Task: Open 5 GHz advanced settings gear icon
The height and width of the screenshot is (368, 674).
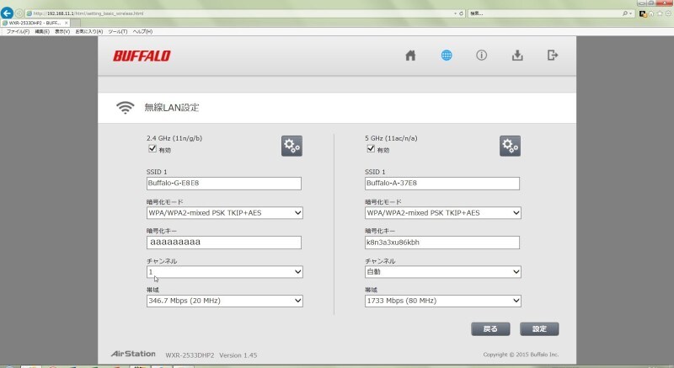Action: (511, 146)
